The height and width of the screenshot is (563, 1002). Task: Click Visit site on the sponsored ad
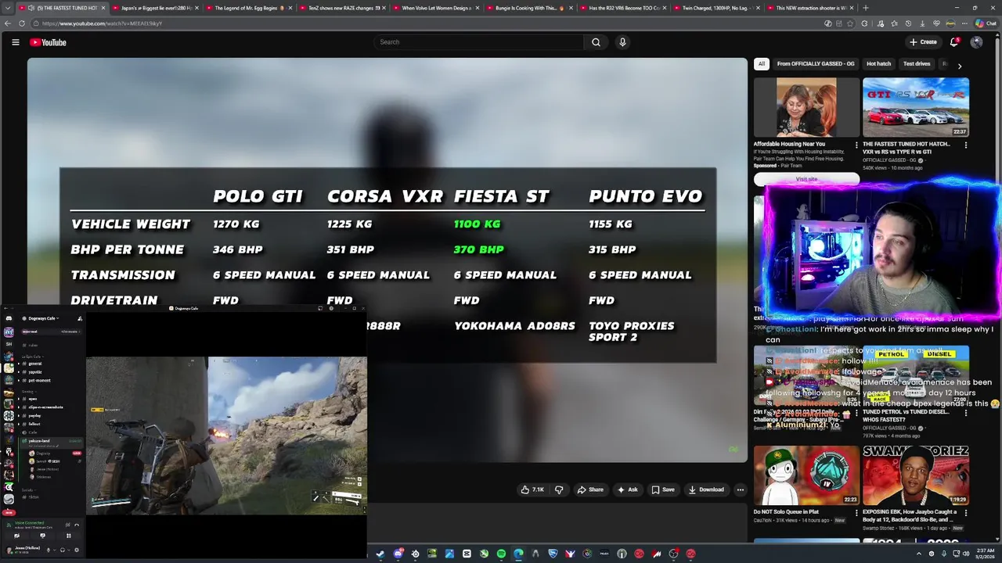(806, 179)
